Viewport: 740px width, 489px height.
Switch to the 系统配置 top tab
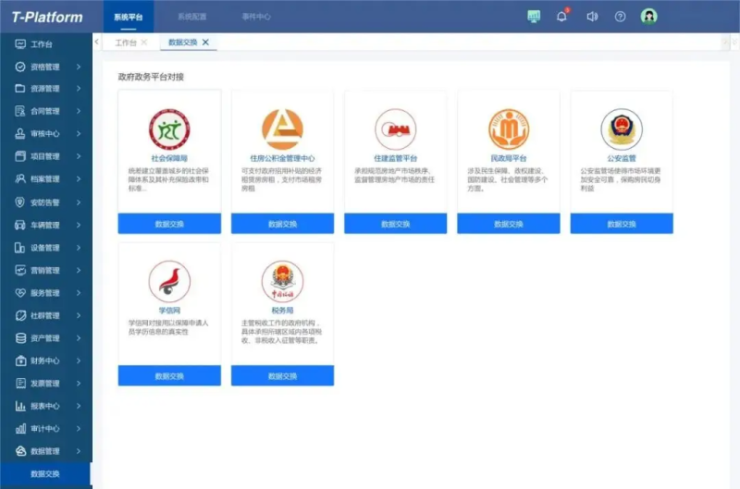pos(191,17)
